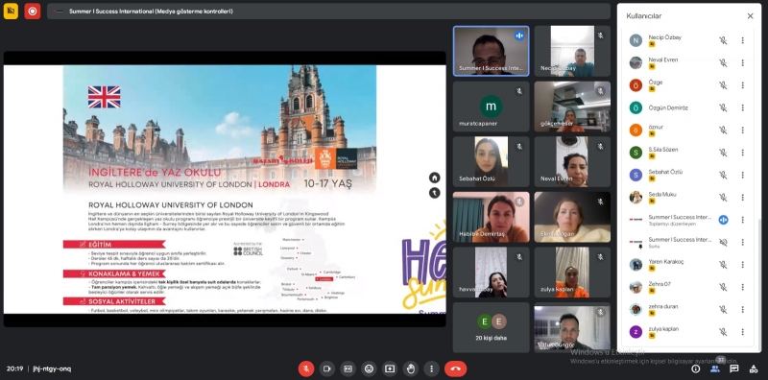
Task: Mute Necip Özbey in the participant list
Action: (723, 40)
